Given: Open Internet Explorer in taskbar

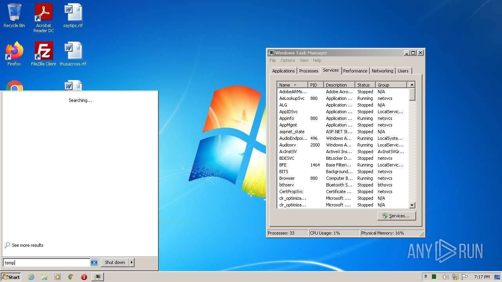Looking at the screenshot, I should (31, 277).
